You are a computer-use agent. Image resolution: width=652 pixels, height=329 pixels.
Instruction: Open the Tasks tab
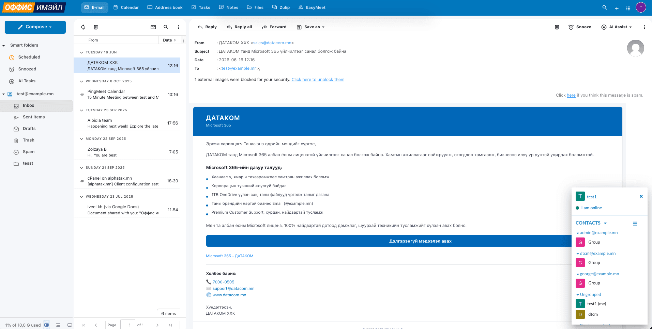point(201,7)
